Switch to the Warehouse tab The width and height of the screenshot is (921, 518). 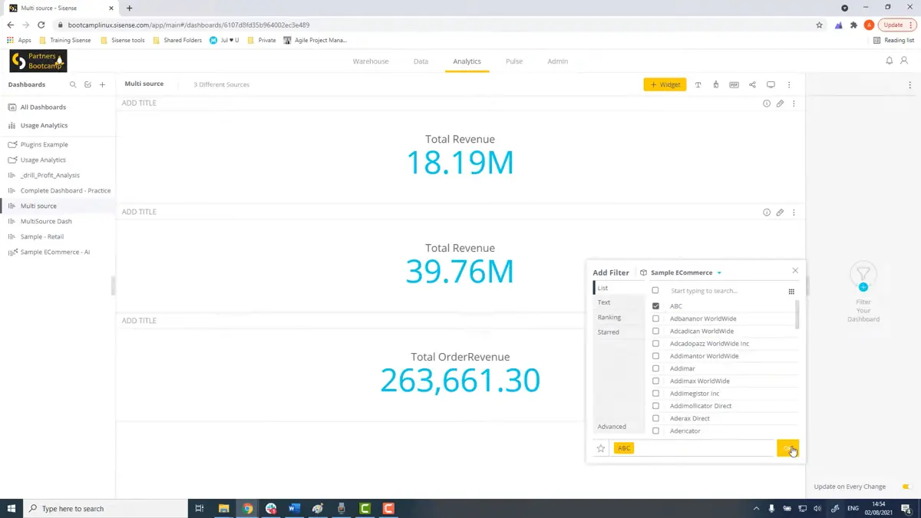pyautogui.click(x=371, y=61)
